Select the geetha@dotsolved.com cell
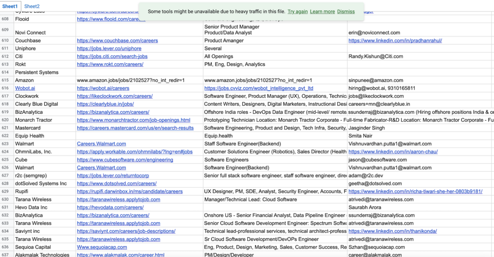 [419, 183]
